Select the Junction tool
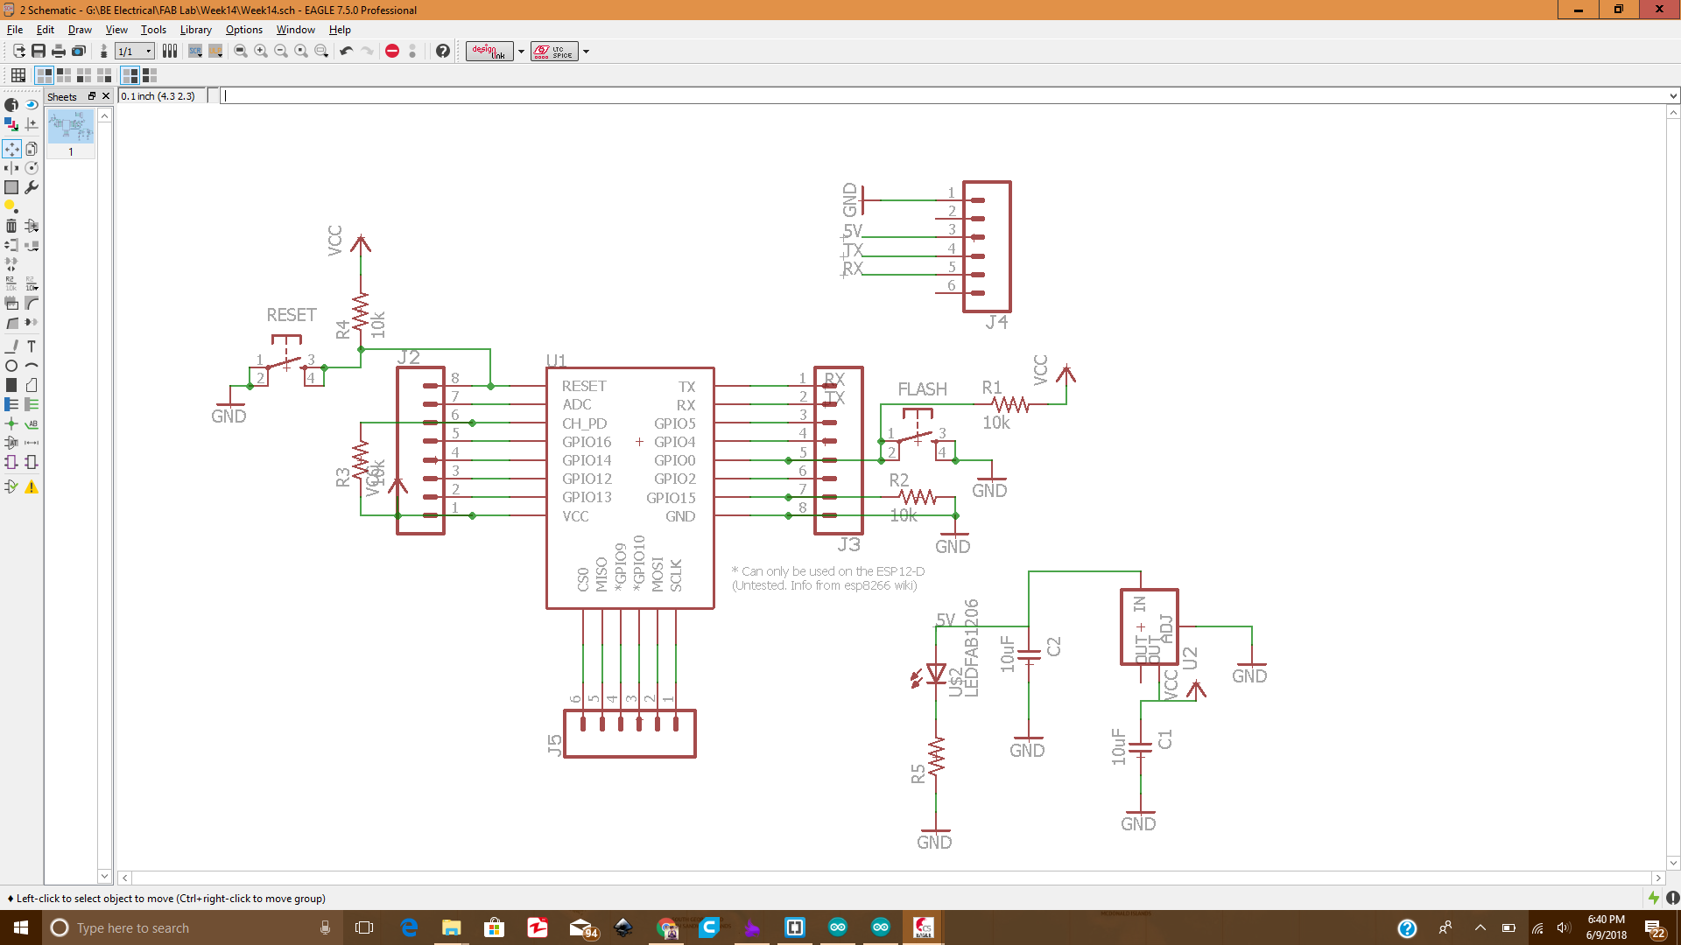The height and width of the screenshot is (945, 1681). pyautogui.click(x=11, y=423)
